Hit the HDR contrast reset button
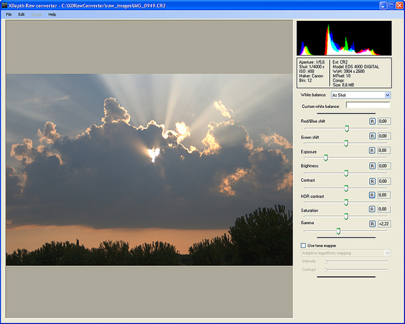 [x=372, y=196]
